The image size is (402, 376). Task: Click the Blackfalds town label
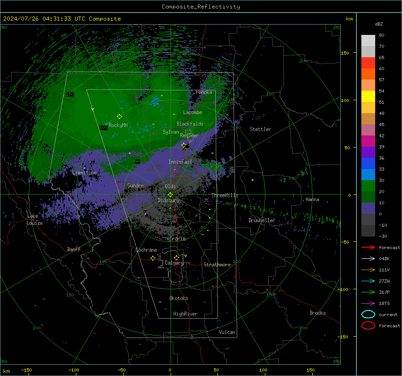click(x=190, y=124)
